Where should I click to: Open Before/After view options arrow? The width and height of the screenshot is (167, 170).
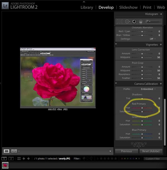[19, 151]
